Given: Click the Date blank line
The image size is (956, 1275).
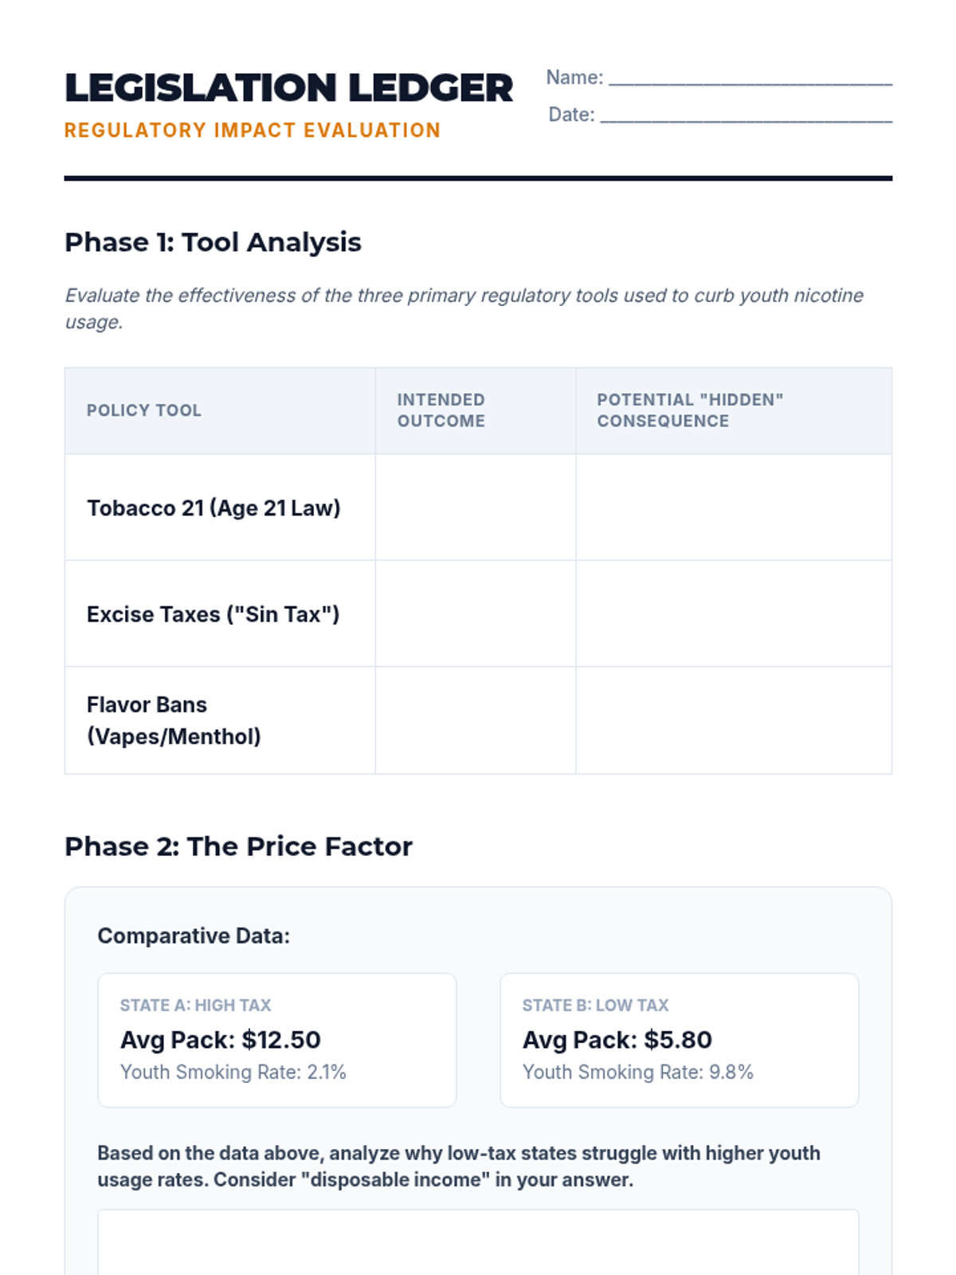Looking at the screenshot, I should [746, 116].
